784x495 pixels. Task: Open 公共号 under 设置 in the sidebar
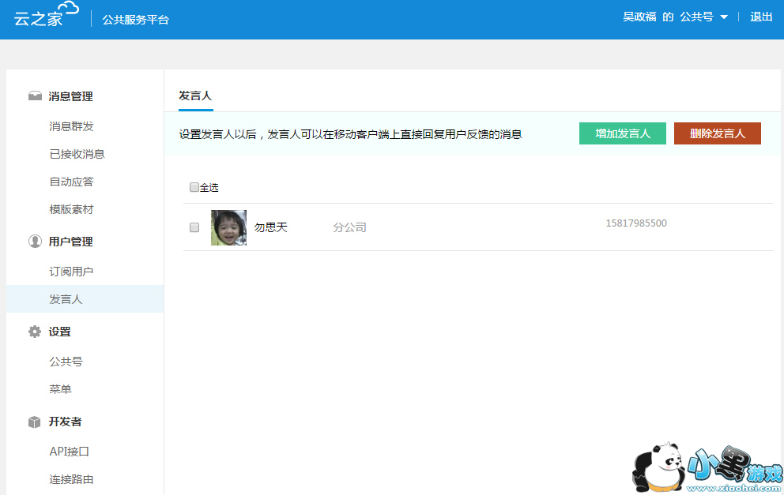(66, 362)
